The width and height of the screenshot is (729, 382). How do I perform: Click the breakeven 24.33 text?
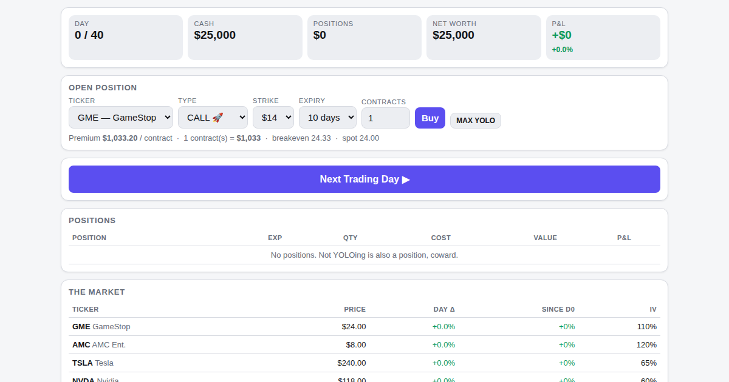pyautogui.click(x=301, y=138)
